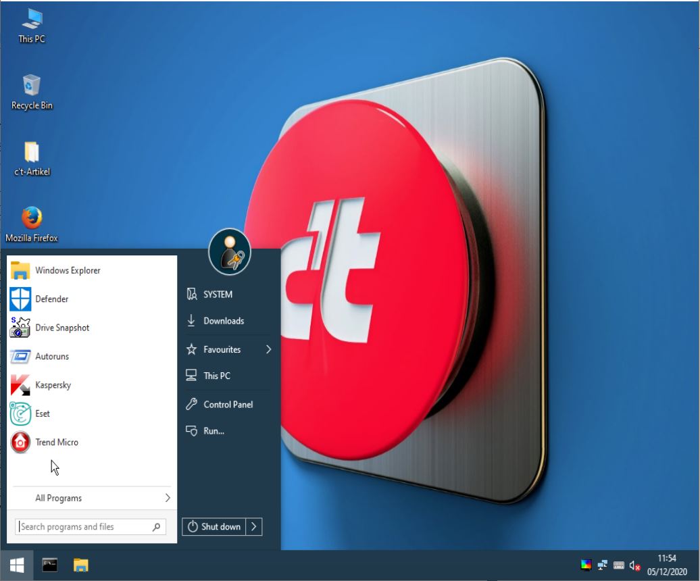Open Downloads from the Start menu

click(x=224, y=321)
